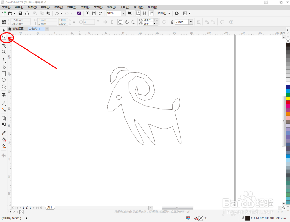Pick the yellow swatch in color palette
The height and width of the screenshot is (222, 290).
pos(288,98)
